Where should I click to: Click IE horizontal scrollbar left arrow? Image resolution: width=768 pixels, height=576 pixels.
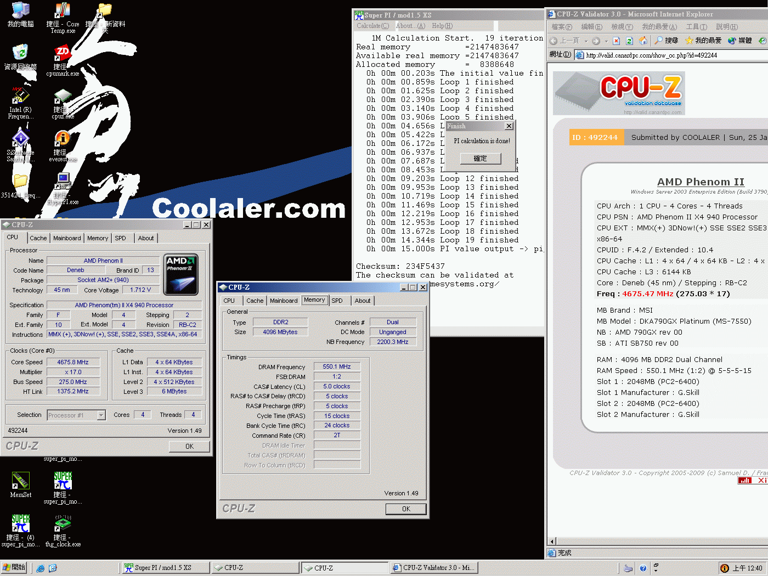(552, 541)
